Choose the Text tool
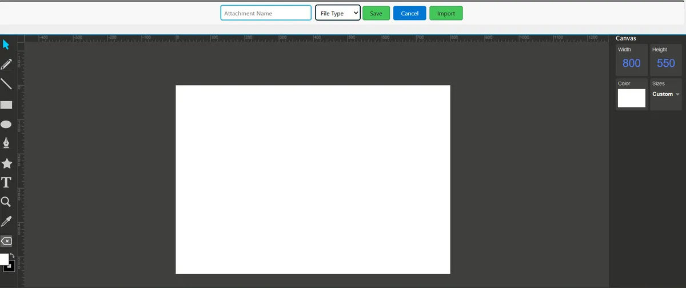The image size is (686, 288). 6,182
